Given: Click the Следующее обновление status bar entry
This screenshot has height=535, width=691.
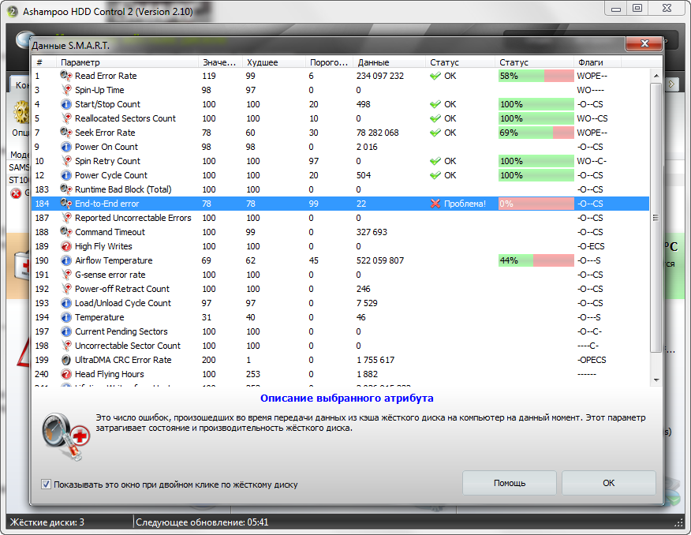Looking at the screenshot, I should [x=202, y=522].
